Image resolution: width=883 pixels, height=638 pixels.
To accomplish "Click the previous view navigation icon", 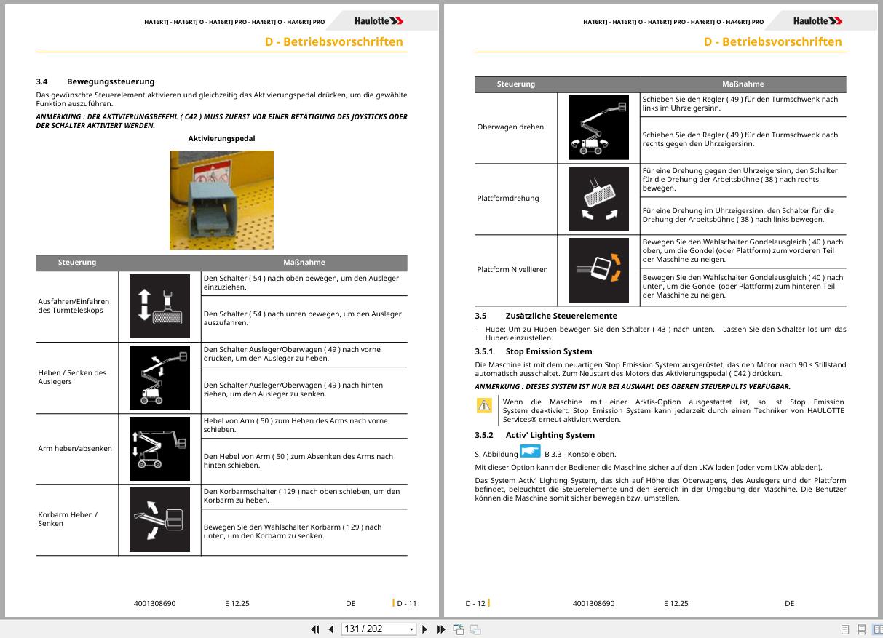I will tap(459, 629).
